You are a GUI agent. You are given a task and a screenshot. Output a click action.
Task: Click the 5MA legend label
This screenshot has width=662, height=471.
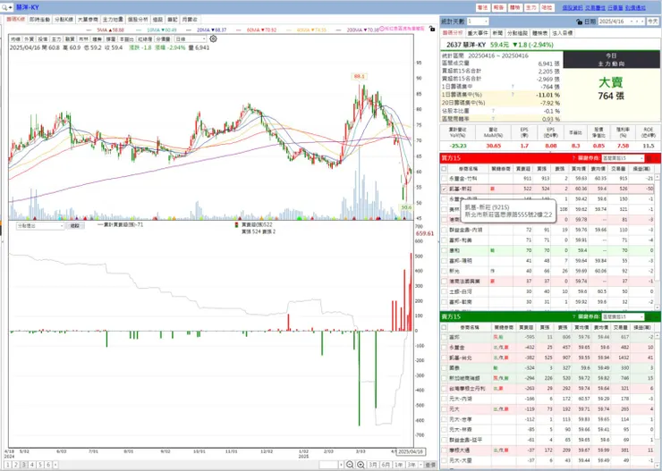[x=110, y=29]
